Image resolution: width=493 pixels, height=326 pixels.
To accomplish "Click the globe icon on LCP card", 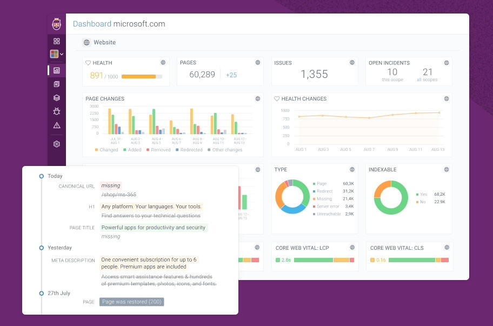I will coord(352,248).
